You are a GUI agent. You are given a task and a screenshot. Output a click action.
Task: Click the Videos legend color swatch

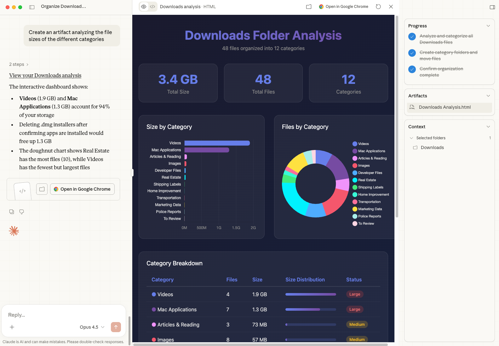tap(355, 144)
